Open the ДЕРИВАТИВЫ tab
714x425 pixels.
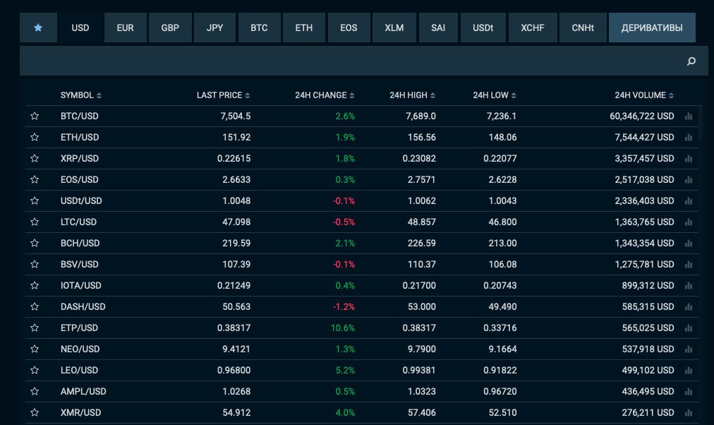651,28
